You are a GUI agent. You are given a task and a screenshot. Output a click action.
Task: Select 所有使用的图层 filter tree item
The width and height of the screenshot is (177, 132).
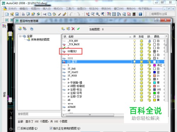pos(40,40)
